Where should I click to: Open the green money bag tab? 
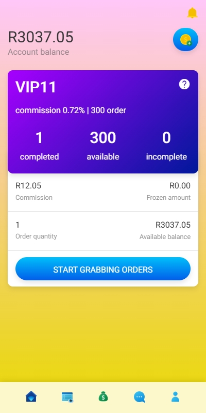[x=104, y=396]
